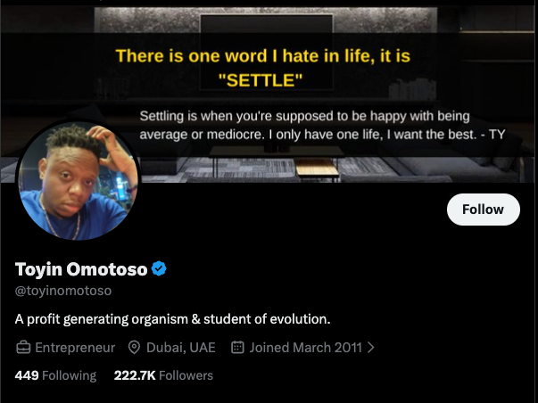
Task: Click the location pin icon
Action: tap(135, 347)
